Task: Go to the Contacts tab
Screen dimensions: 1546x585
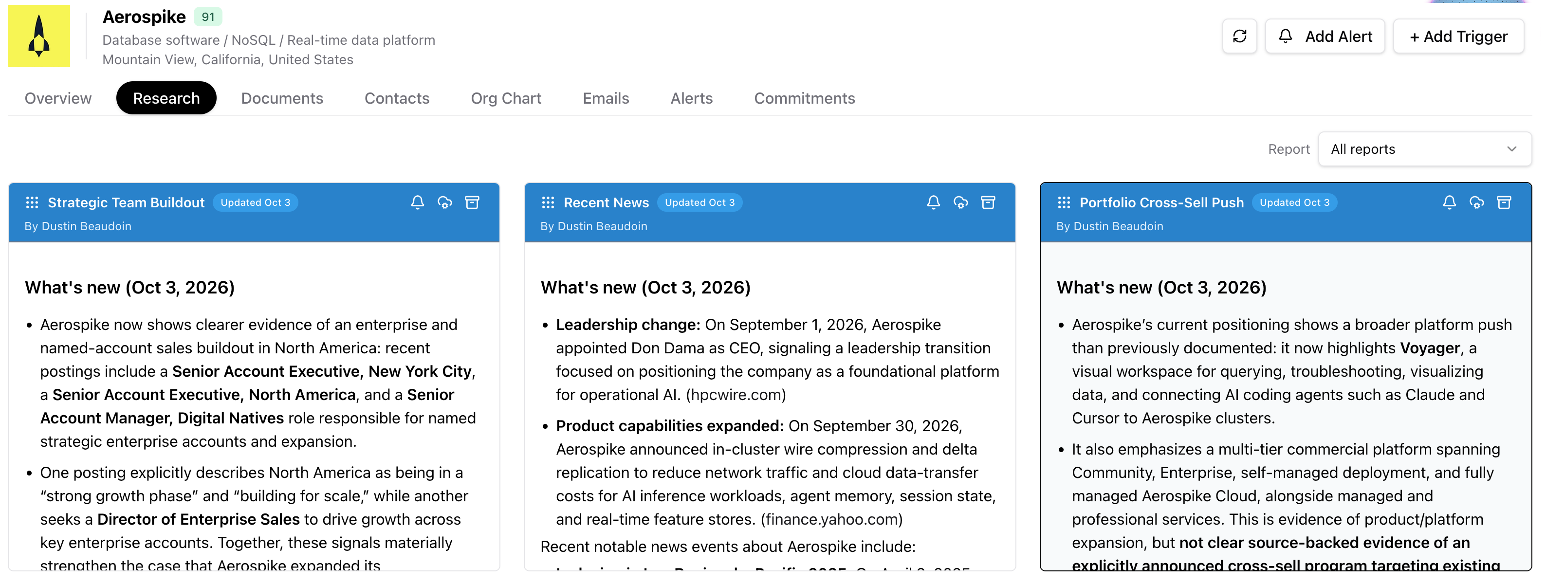Action: click(397, 98)
